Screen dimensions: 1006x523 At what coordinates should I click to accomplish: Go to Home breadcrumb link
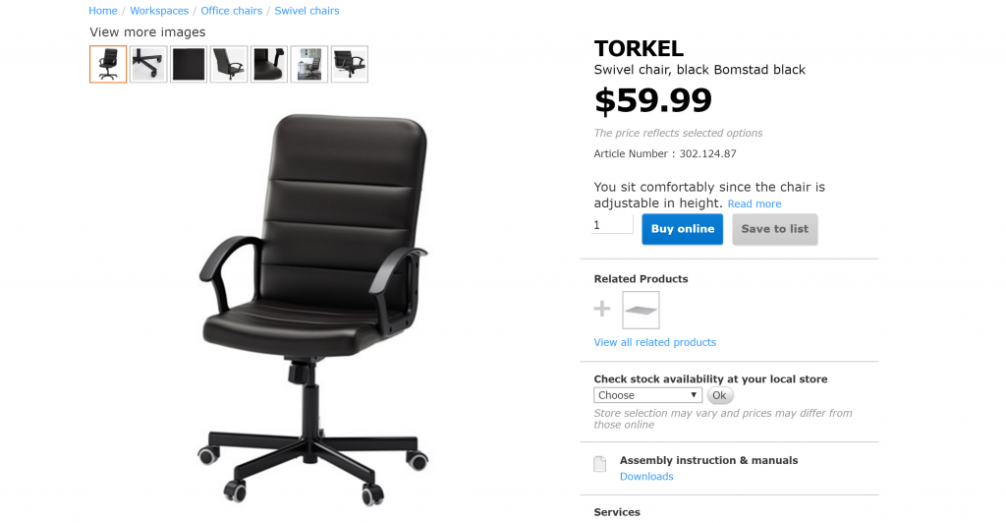(x=102, y=11)
